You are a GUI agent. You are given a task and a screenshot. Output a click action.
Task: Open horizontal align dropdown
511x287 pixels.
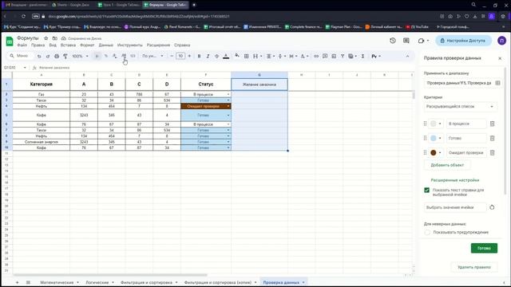pos(271,57)
